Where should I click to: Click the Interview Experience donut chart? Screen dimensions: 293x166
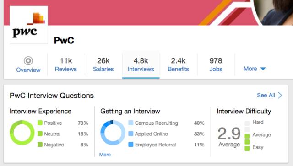[x=22, y=133]
